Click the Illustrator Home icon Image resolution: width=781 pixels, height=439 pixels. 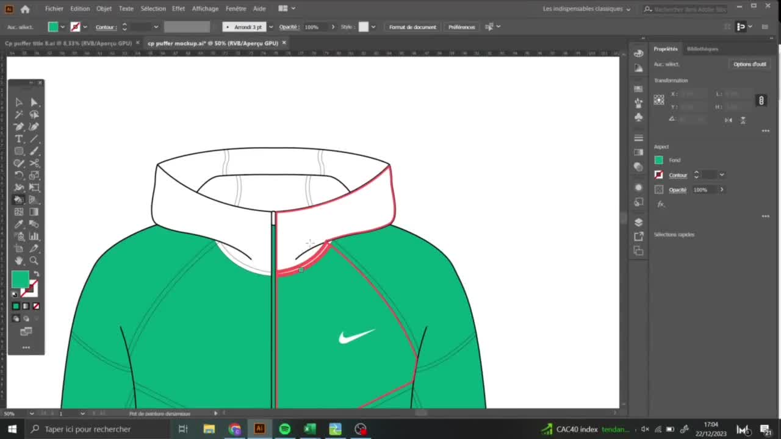(x=25, y=9)
